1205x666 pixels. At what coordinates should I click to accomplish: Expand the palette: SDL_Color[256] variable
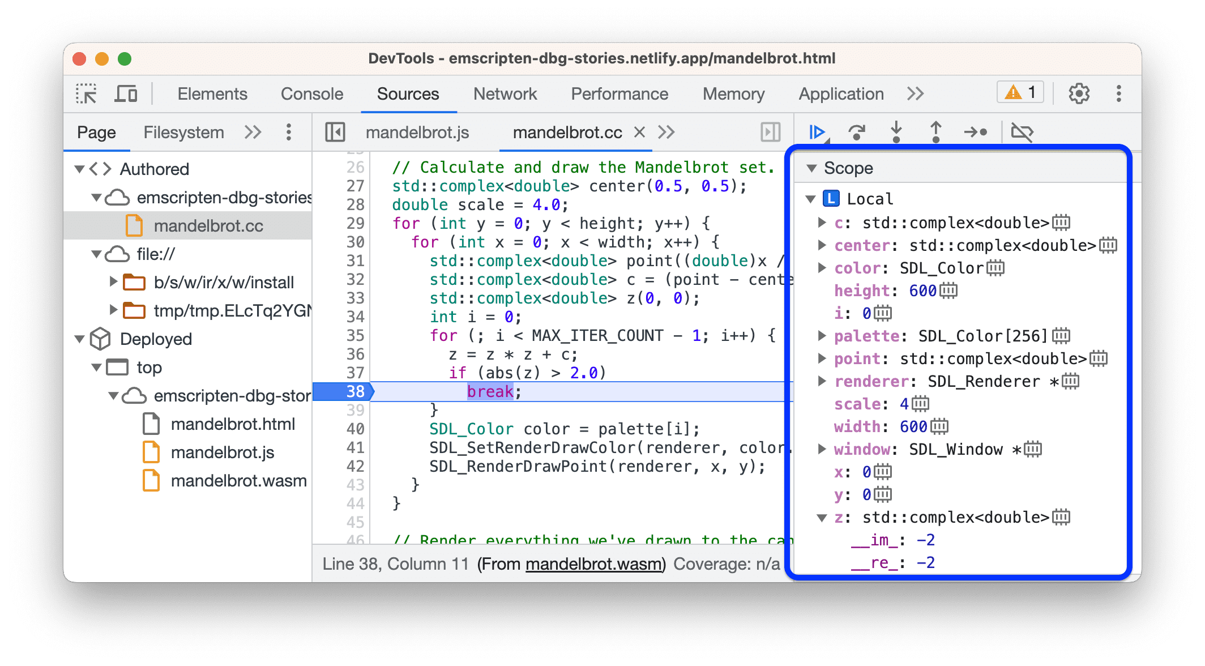(x=811, y=336)
